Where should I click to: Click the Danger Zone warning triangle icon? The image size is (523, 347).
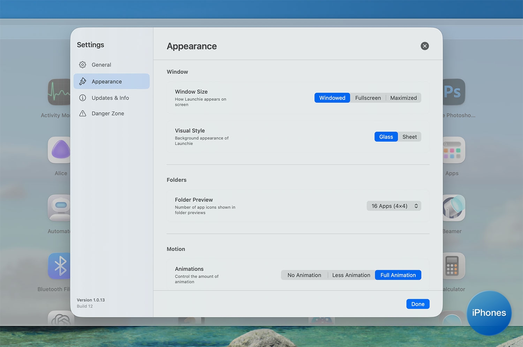pos(83,113)
